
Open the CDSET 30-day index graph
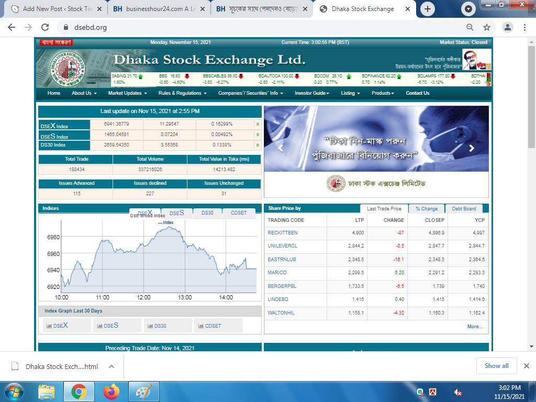pos(218,326)
